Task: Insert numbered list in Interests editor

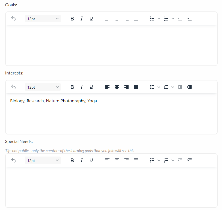Action: 166,87
